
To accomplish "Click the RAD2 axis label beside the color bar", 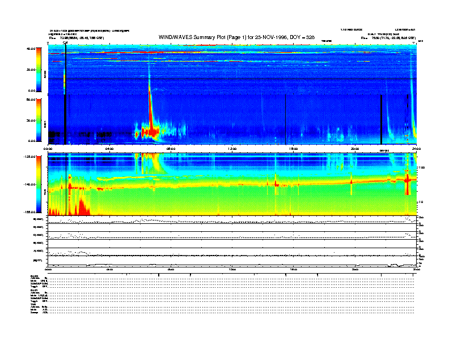I will click(x=45, y=75).
